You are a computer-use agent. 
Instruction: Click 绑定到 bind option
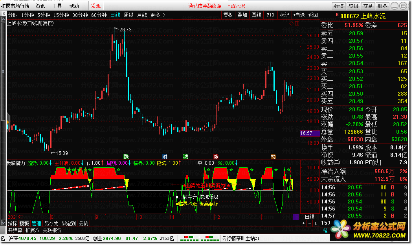pos(68,223)
